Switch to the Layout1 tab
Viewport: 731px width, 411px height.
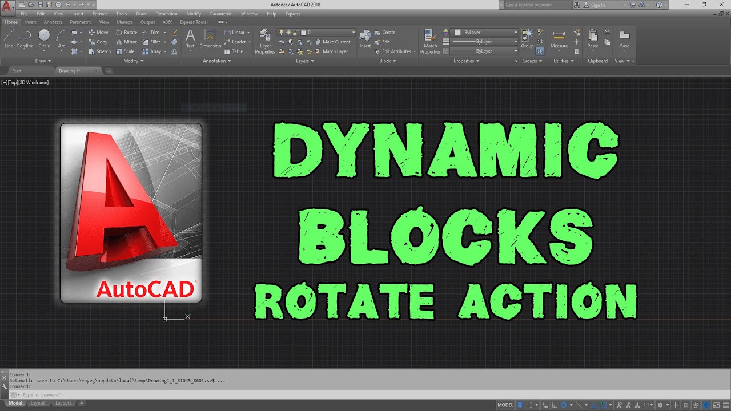point(38,403)
